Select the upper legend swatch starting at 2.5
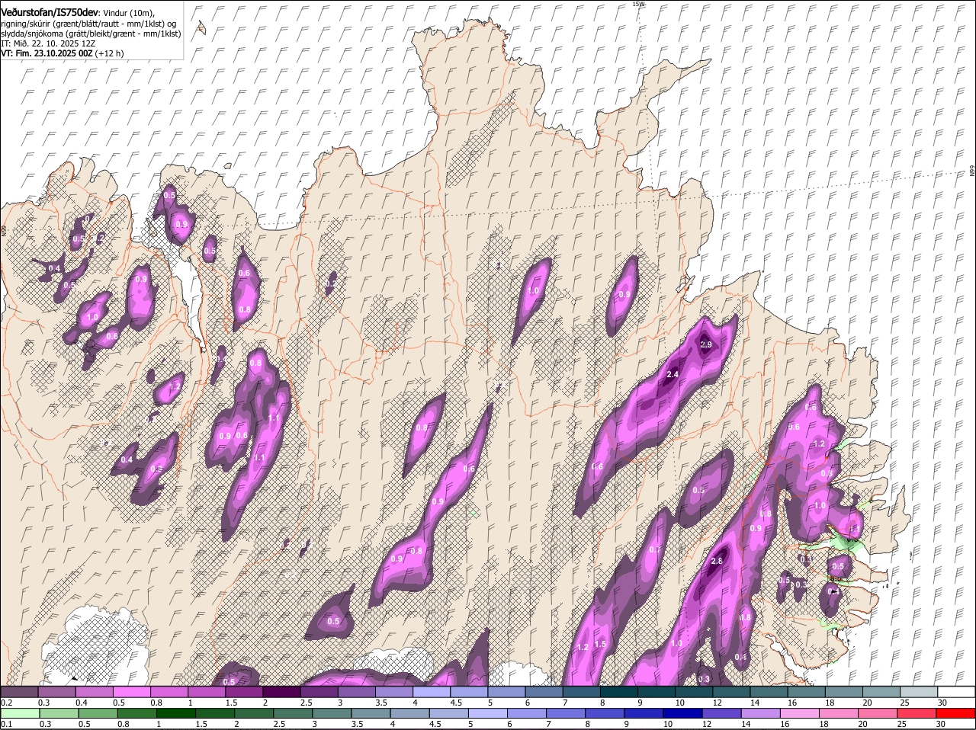This screenshot has width=976, height=730. [x=319, y=692]
